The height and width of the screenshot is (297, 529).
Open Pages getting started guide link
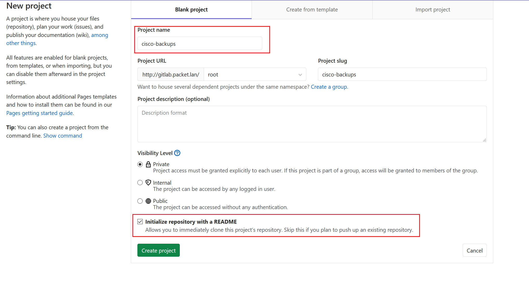pos(40,113)
